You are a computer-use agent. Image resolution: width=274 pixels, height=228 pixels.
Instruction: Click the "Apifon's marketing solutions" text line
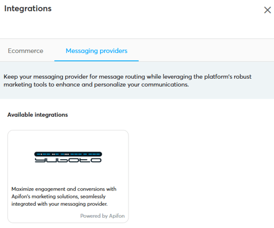pos(58,197)
